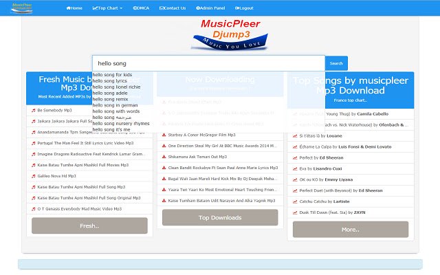Select suggestion hello song lyrics
The image size is (440, 275).
[x=110, y=81]
